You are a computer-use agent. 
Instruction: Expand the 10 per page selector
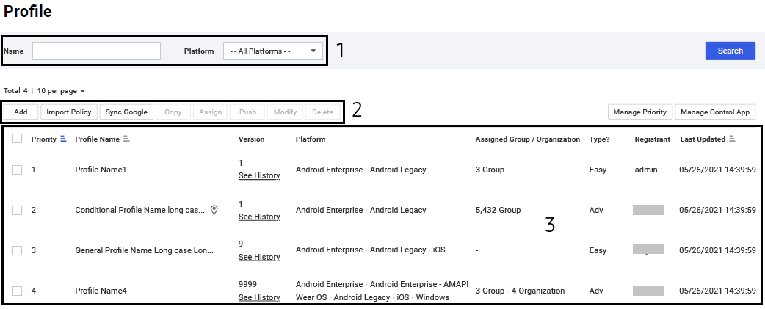click(x=61, y=91)
